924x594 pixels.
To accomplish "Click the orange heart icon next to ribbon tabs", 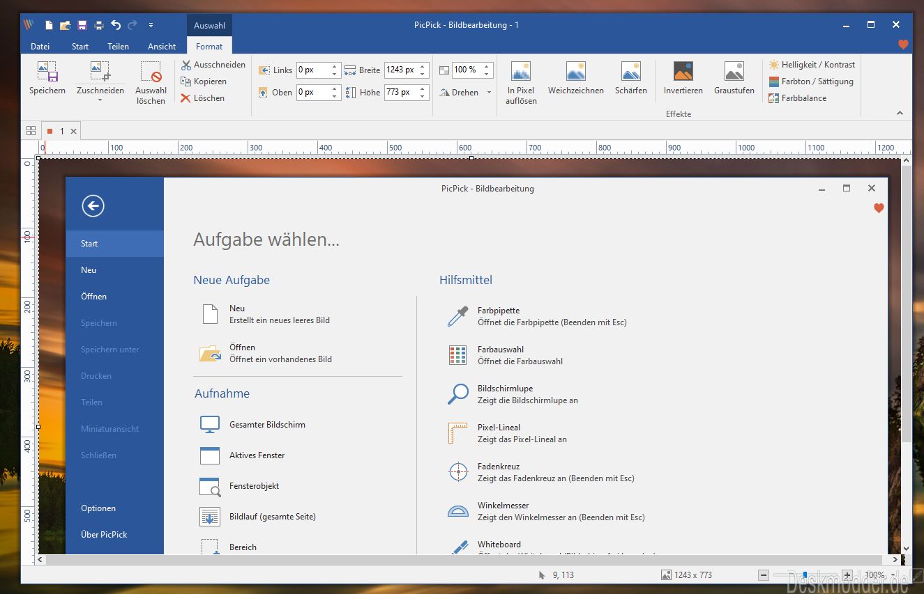I will 903,45.
